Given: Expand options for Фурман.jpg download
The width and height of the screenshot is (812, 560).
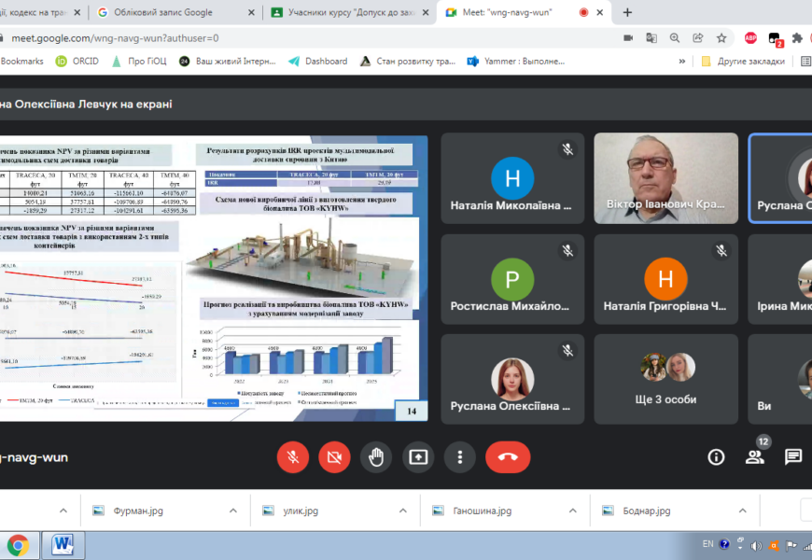Looking at the screenshot, I should click(x=233, y=511).
